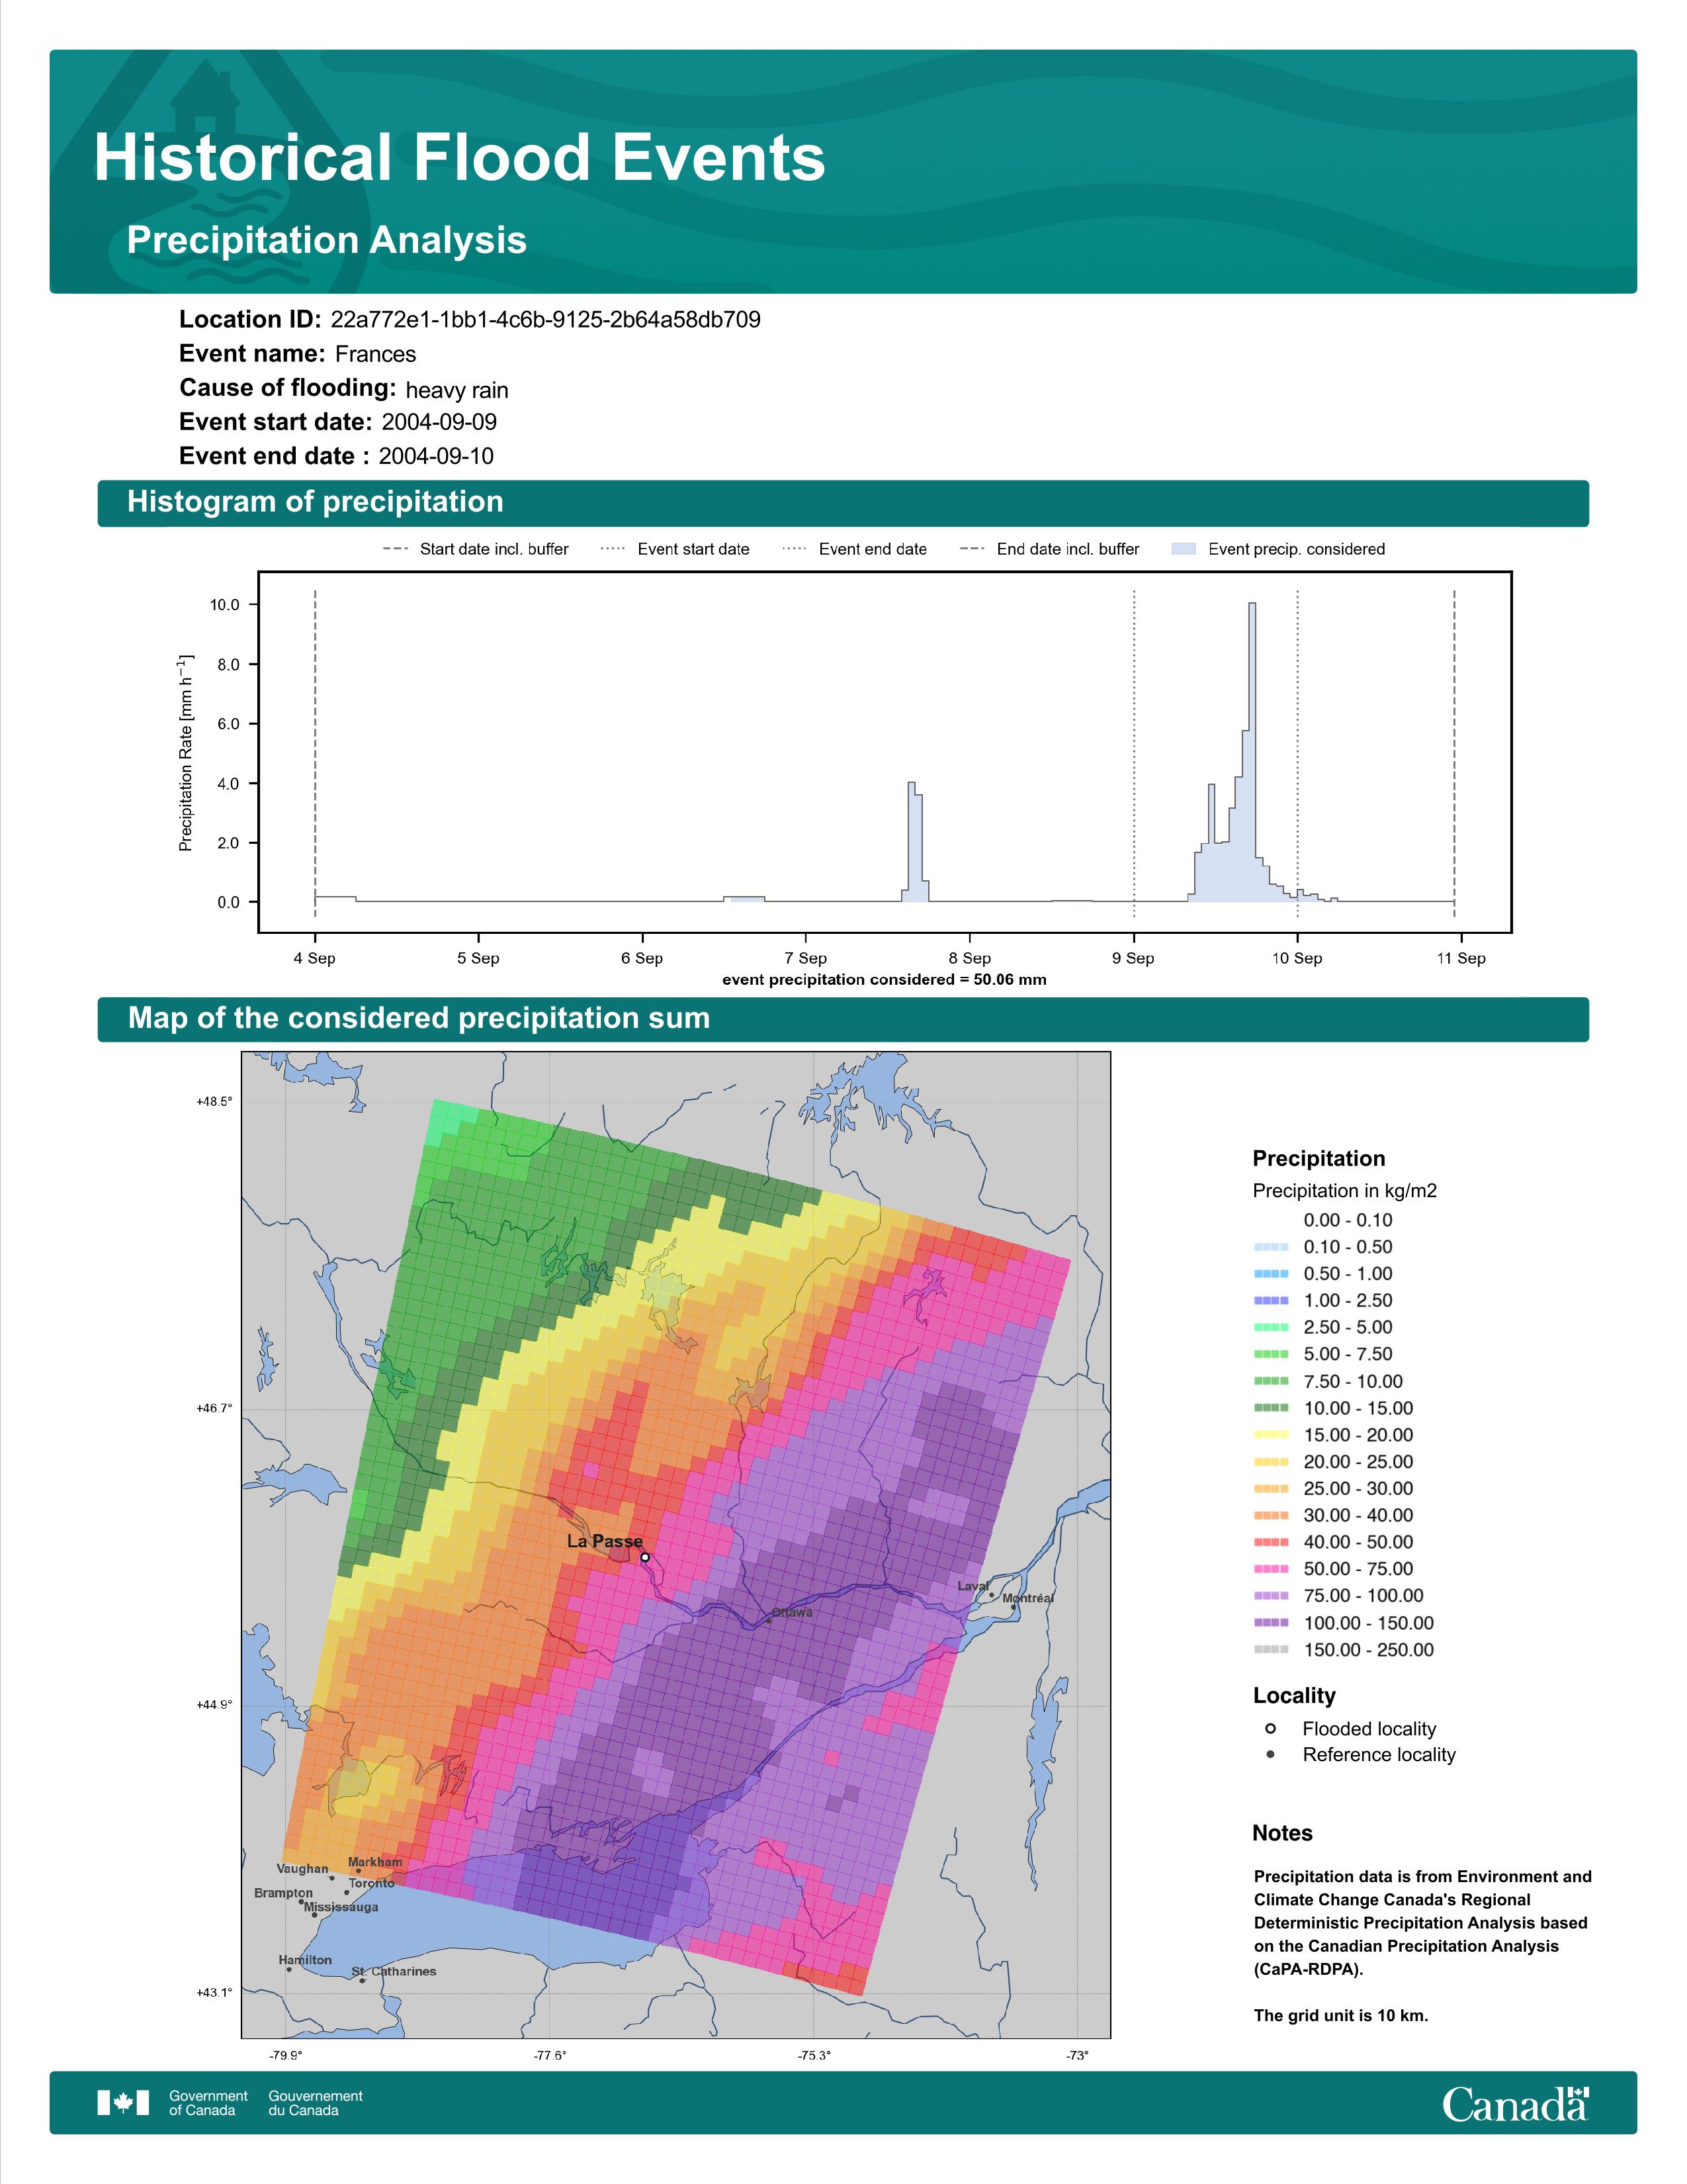Click the 4 Sep x-axis label

(315, 958)
